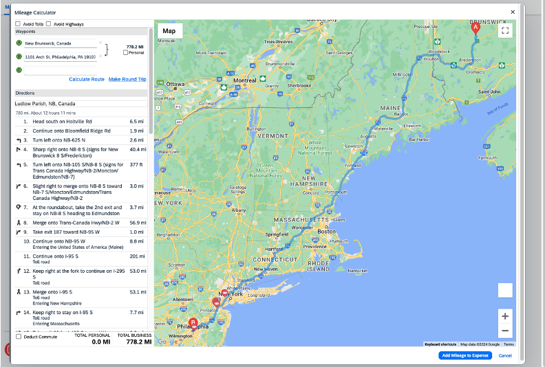Screen dimensions: 545x367
Task: Click the directions panel scrollbar
Action: 151,81
